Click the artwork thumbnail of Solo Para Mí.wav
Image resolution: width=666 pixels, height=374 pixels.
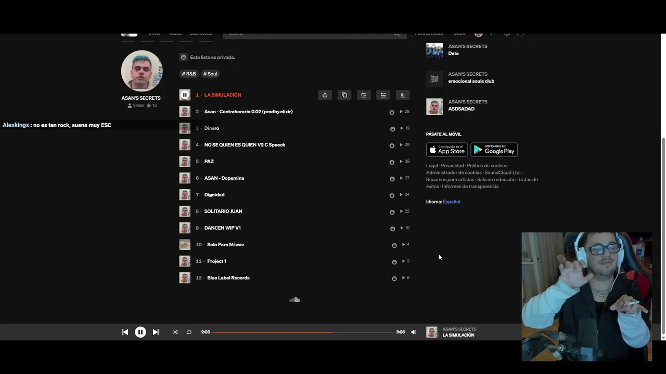click(x=185, y=245)
